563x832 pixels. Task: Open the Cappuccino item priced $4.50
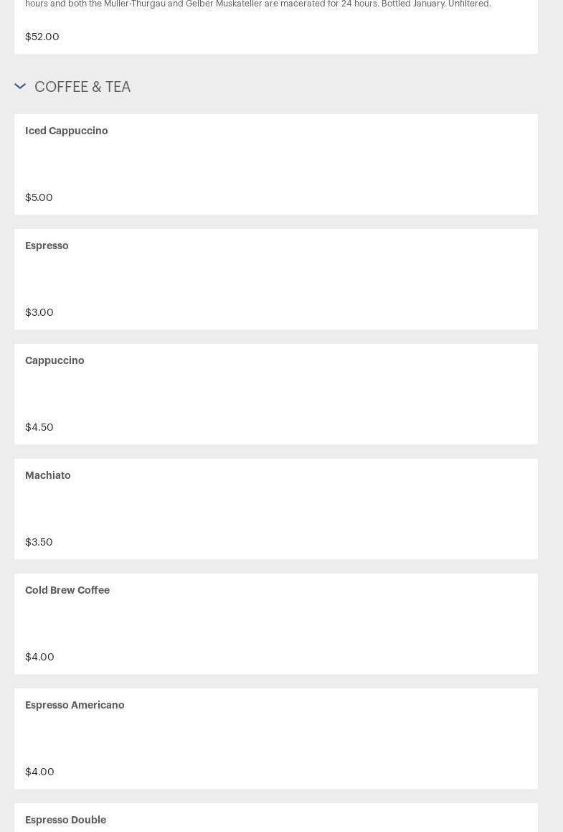click(x=55, y=360)
